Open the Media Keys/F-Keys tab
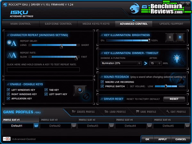192x144 pixels. [96, 24]
